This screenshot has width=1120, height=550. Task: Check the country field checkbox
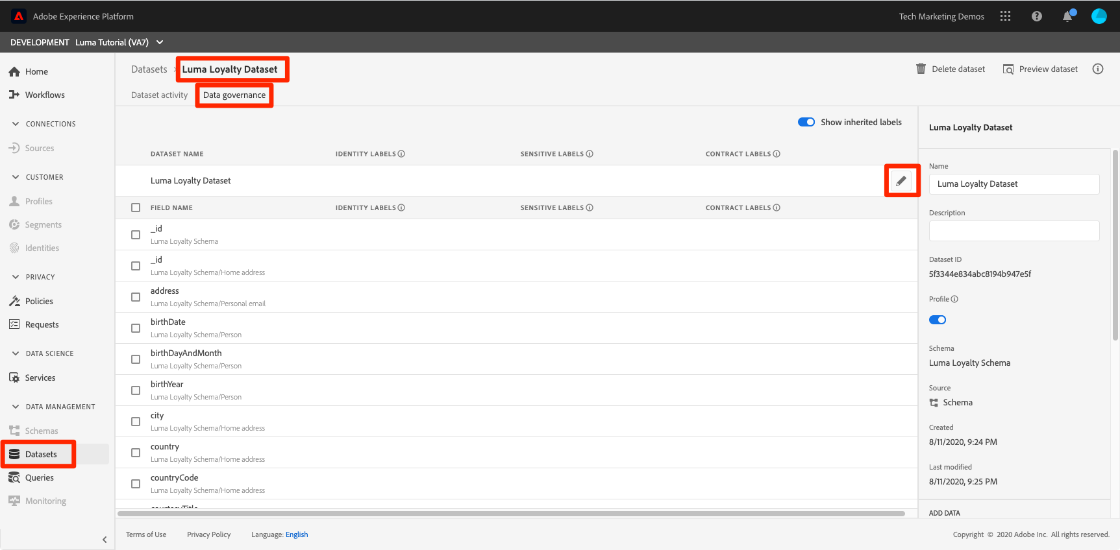136,453
